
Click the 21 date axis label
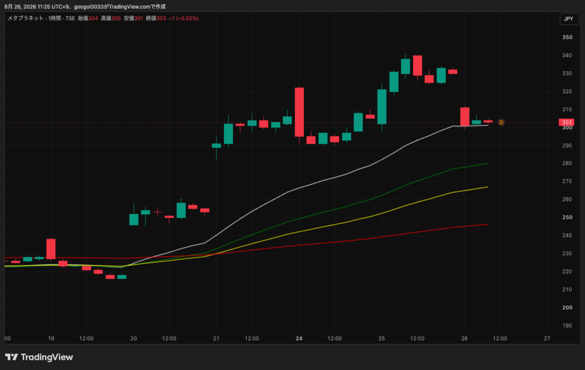217,339
